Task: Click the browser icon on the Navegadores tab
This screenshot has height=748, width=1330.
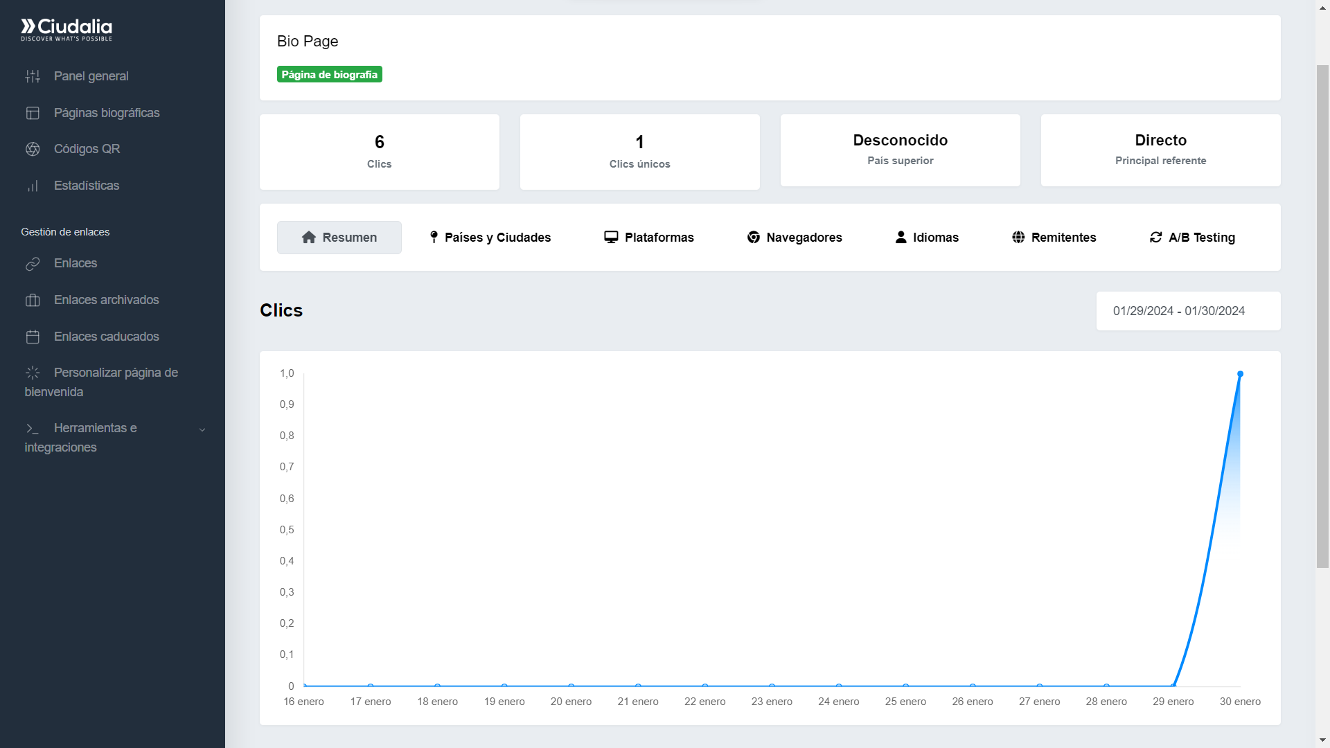Action: pos(753,237)
